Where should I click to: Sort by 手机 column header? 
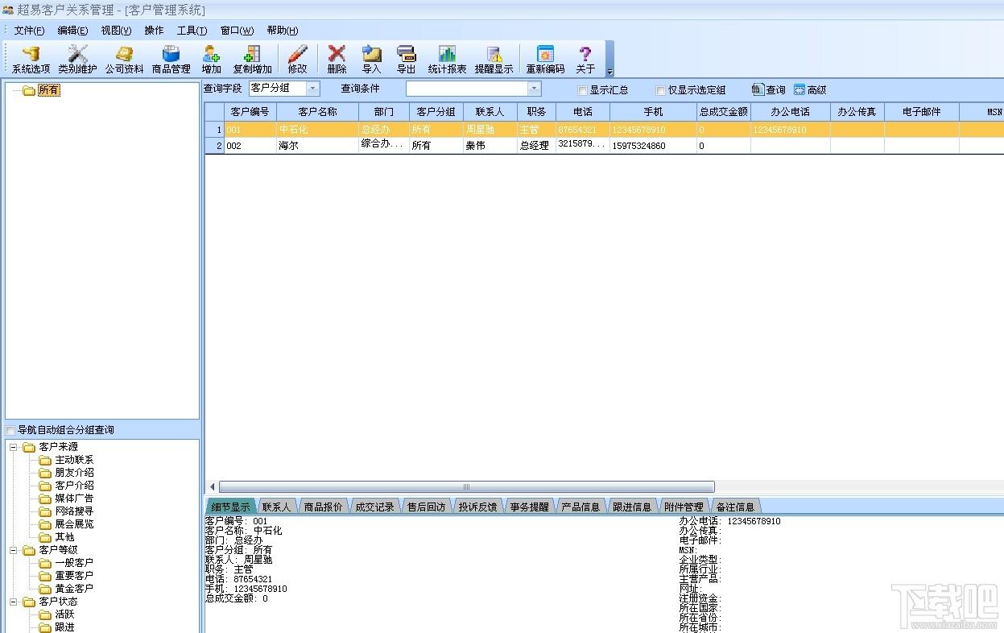[653, 112]
